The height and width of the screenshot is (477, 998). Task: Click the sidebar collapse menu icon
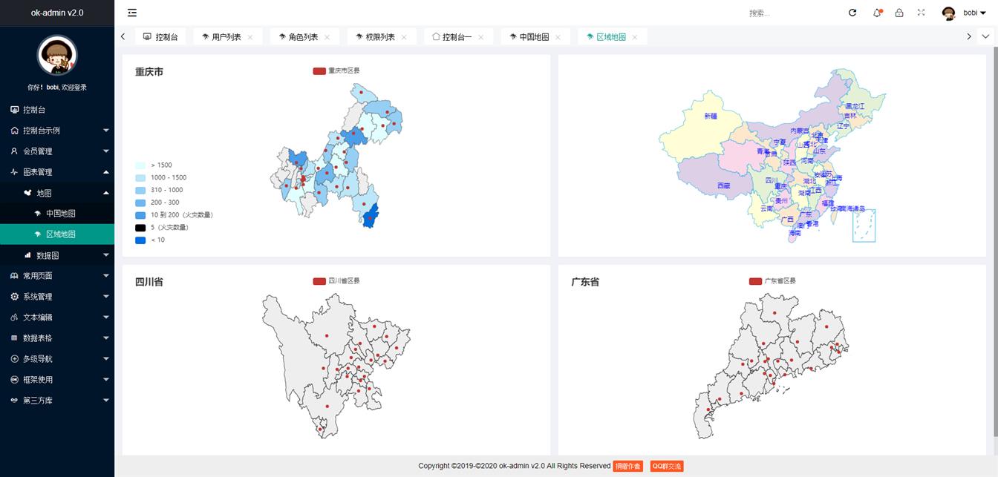132,13
